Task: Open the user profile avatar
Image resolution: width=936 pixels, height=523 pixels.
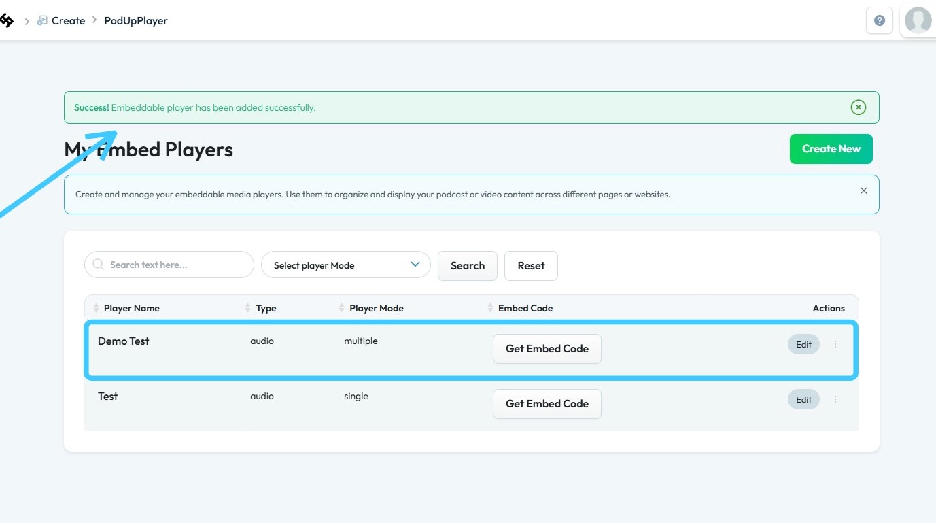Action: tap(918, 20)
